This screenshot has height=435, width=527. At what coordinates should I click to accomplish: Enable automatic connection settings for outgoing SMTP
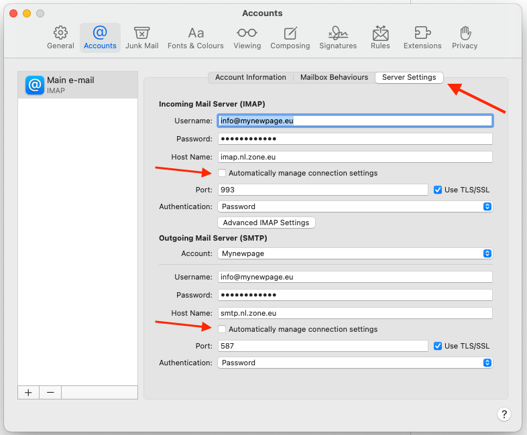(222, 329)
